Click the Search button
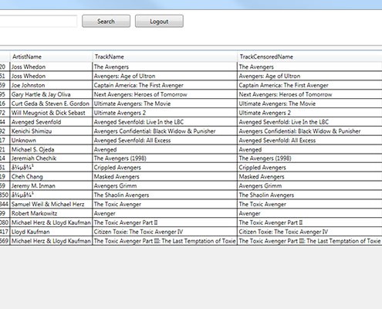Viewport: 382px width, 309px height. pyautogui.click(x=106, y=21)
